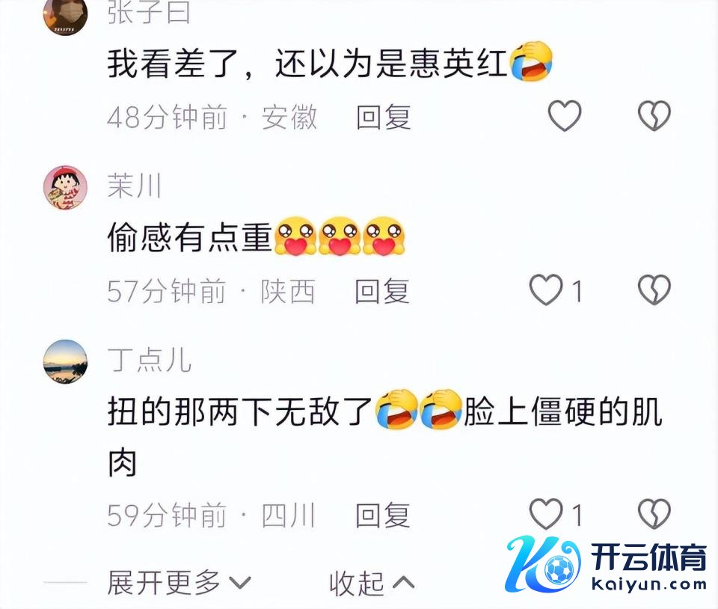Reply to the 59分钟前 comment from 四川
Image resolution: width=718 pixels, height=609 pixels.
point(383,515)
